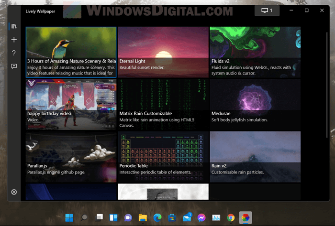The height and width of the screenshot is (226, 335).
Task: Apply the Parallax.js wallpaper
Action: coord(71,157)
